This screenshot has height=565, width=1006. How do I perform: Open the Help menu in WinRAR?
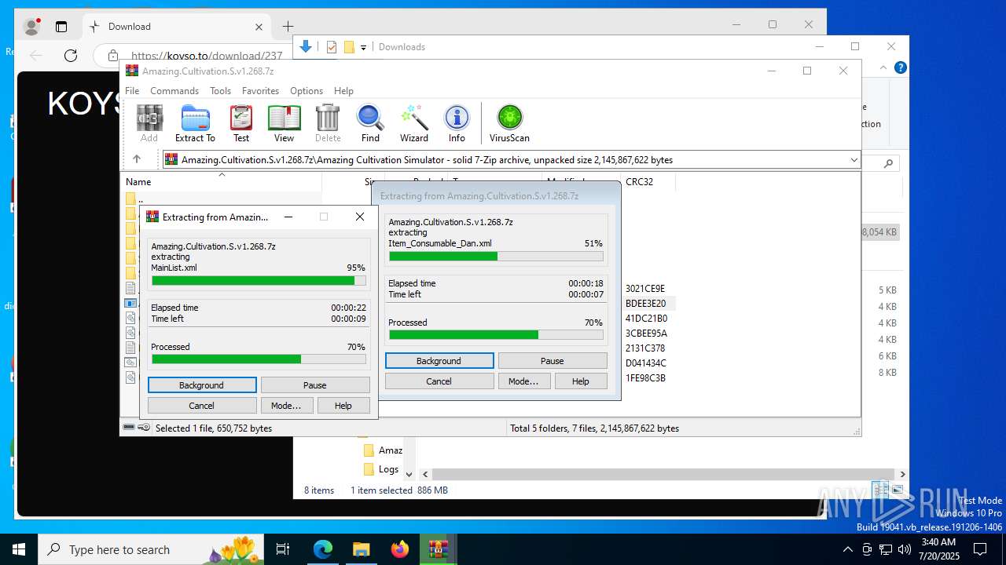pyautogui.click(x=343, y=91)
